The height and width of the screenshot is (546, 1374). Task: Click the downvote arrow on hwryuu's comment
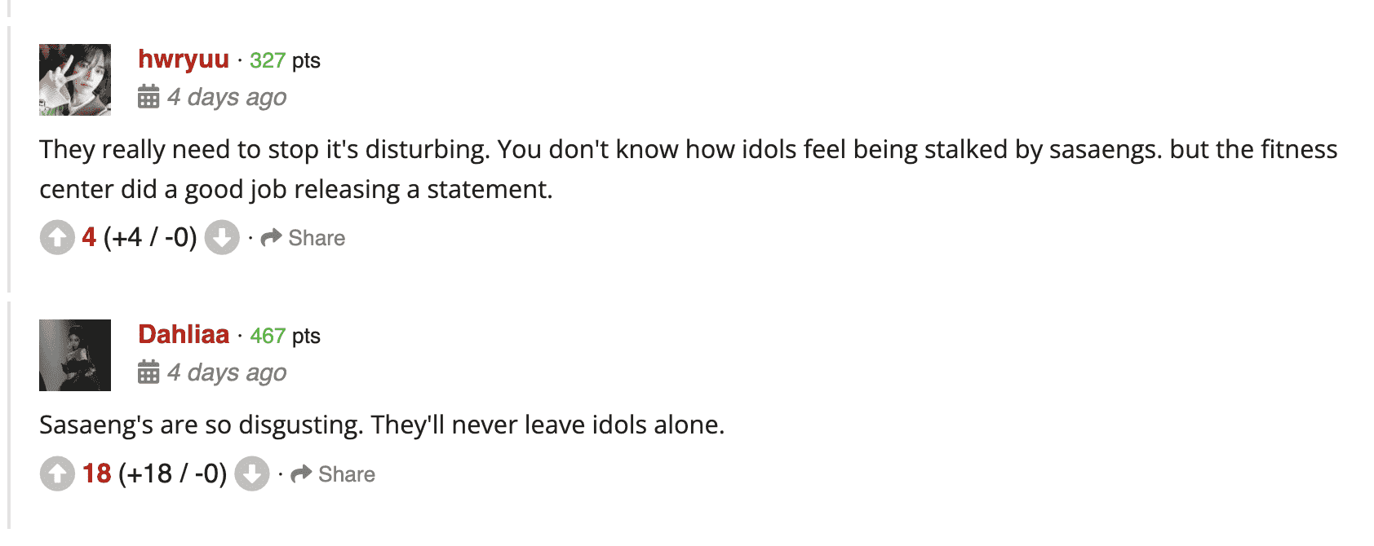click(221, 237)
